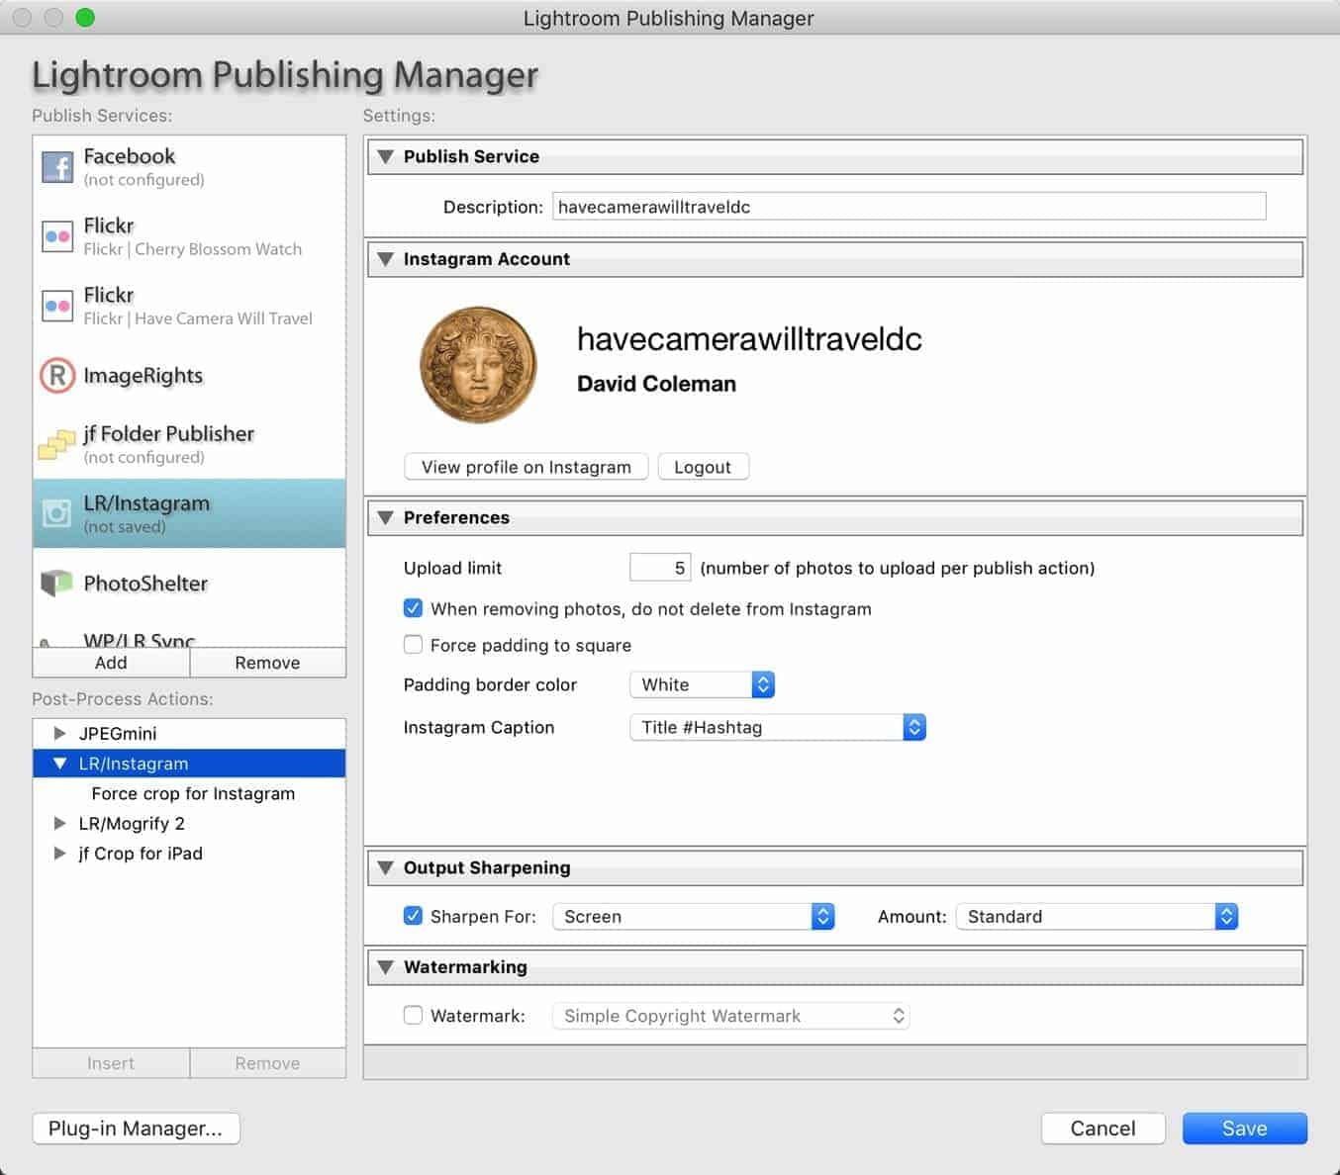The image size is (1340, 1175).
Task: Select the Facebook publish service
Action: click(x=189, y=167)
